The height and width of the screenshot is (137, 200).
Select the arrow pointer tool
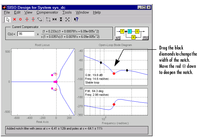[8, 19]
